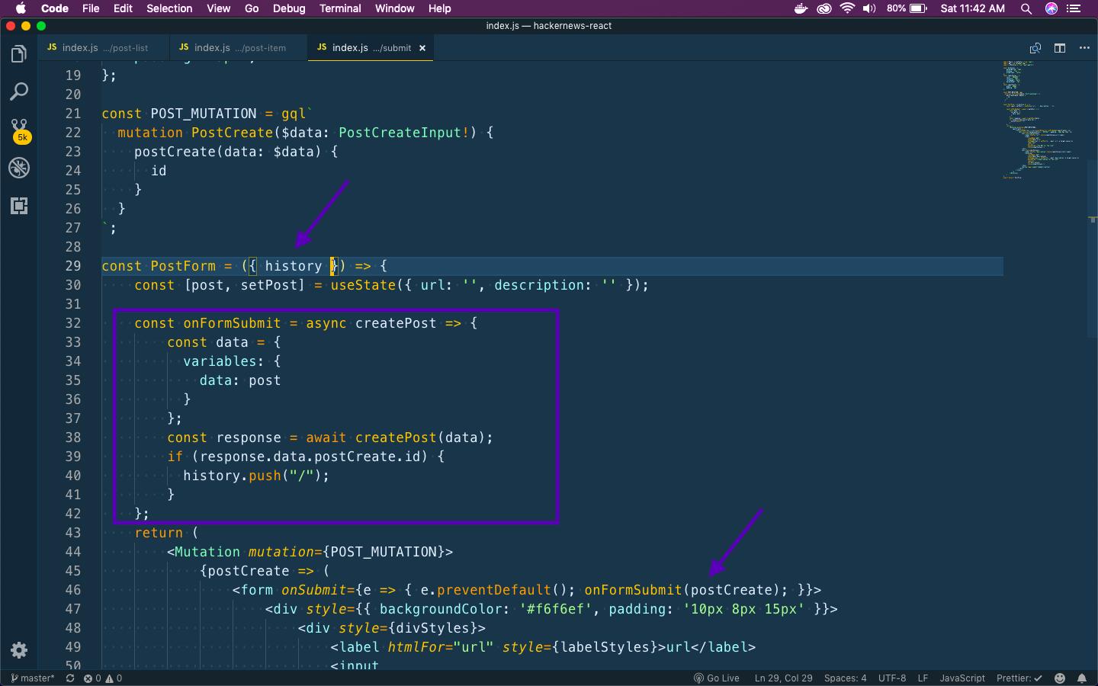Click the warnings count in status bar
The width and height of the screenshot is (1098, 686).
click(114, 678)
